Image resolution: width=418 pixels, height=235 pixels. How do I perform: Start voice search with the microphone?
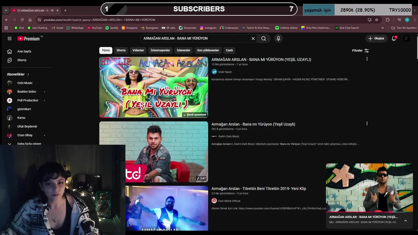tap(278, 39)
